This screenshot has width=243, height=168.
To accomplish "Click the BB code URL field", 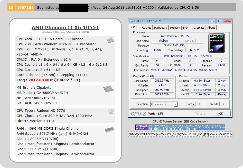I will click(x=180, y=134).
